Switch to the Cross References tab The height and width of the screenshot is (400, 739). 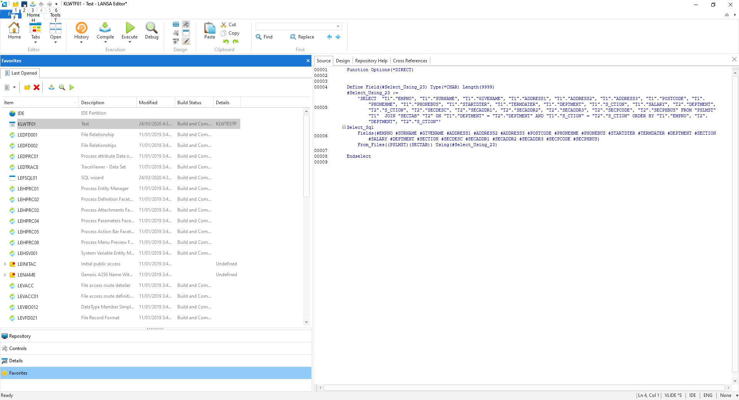tap(410, 61)
